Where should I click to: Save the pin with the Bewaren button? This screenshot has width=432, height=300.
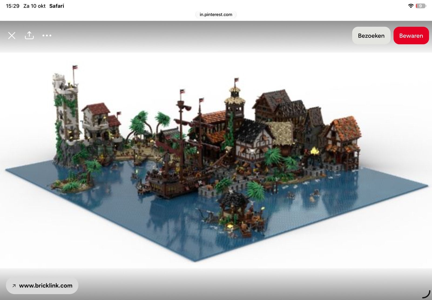click(411, 36)
